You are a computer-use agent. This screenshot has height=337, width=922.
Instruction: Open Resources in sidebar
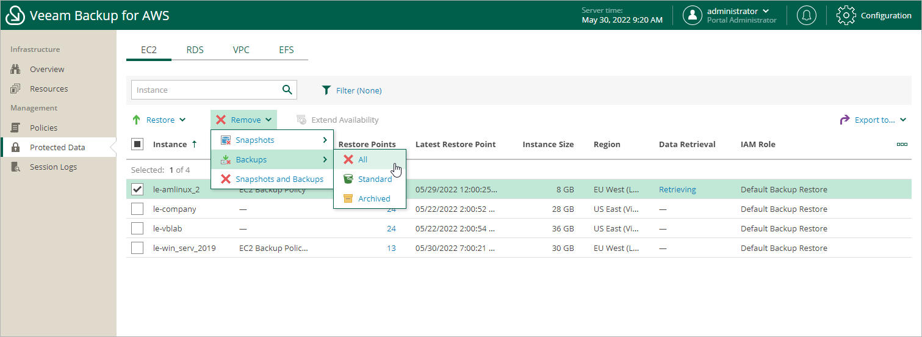[x=49, y=89]
